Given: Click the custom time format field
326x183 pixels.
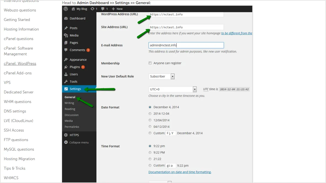Looking at the screenshot, I should pyautogui.click(x=171, y=165).
